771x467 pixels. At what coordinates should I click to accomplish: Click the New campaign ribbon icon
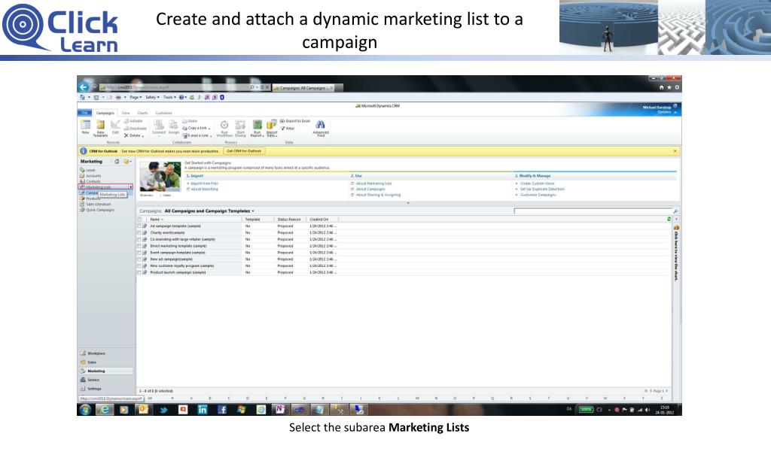coord(85,126)
